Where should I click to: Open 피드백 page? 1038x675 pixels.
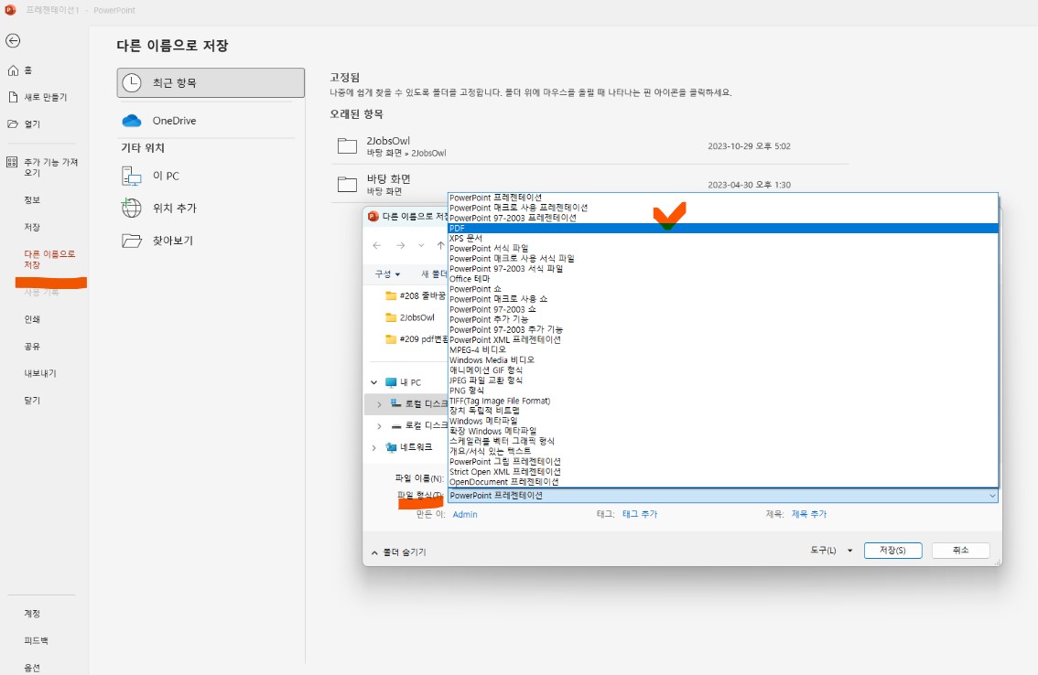click(36, 640)
